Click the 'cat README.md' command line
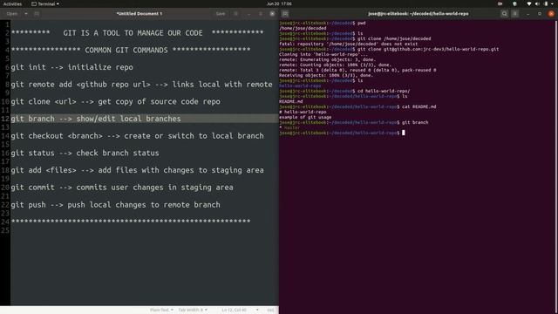558x314 pixels. click(x=357, y=106)
